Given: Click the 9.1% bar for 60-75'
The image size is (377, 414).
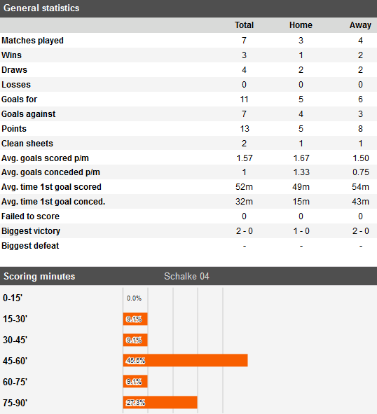Looking at the screenshot, I should 135,382.
